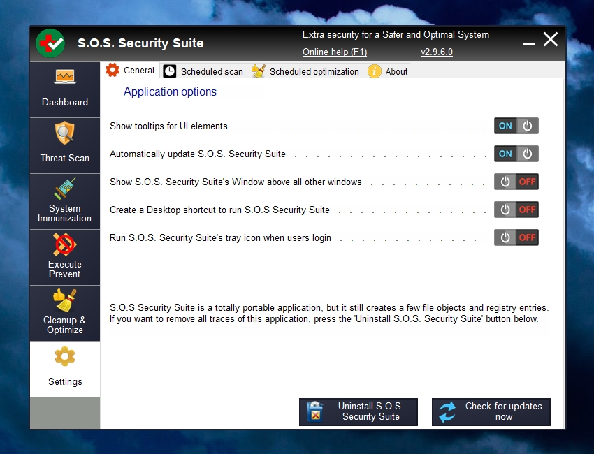Toggle Automatically update S.O.S. Security Suite switch
The image size is (594, 454).
(x=516, y=154)
